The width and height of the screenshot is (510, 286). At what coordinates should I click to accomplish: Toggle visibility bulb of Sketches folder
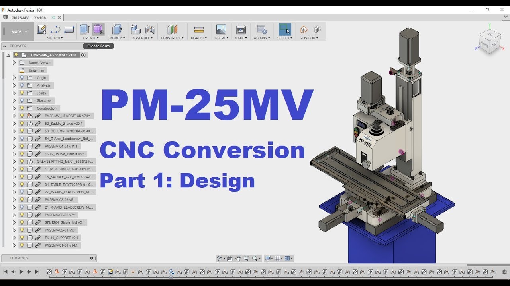[22, 100]
